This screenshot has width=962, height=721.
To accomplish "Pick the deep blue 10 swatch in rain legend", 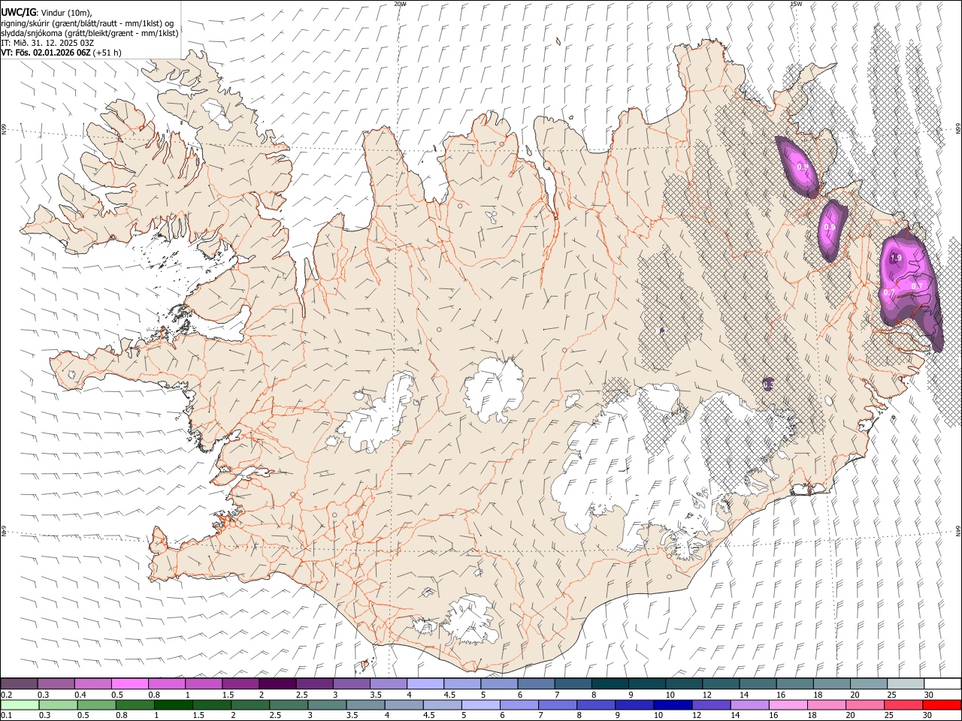I will pyautogui.click(x=672, y=704).
